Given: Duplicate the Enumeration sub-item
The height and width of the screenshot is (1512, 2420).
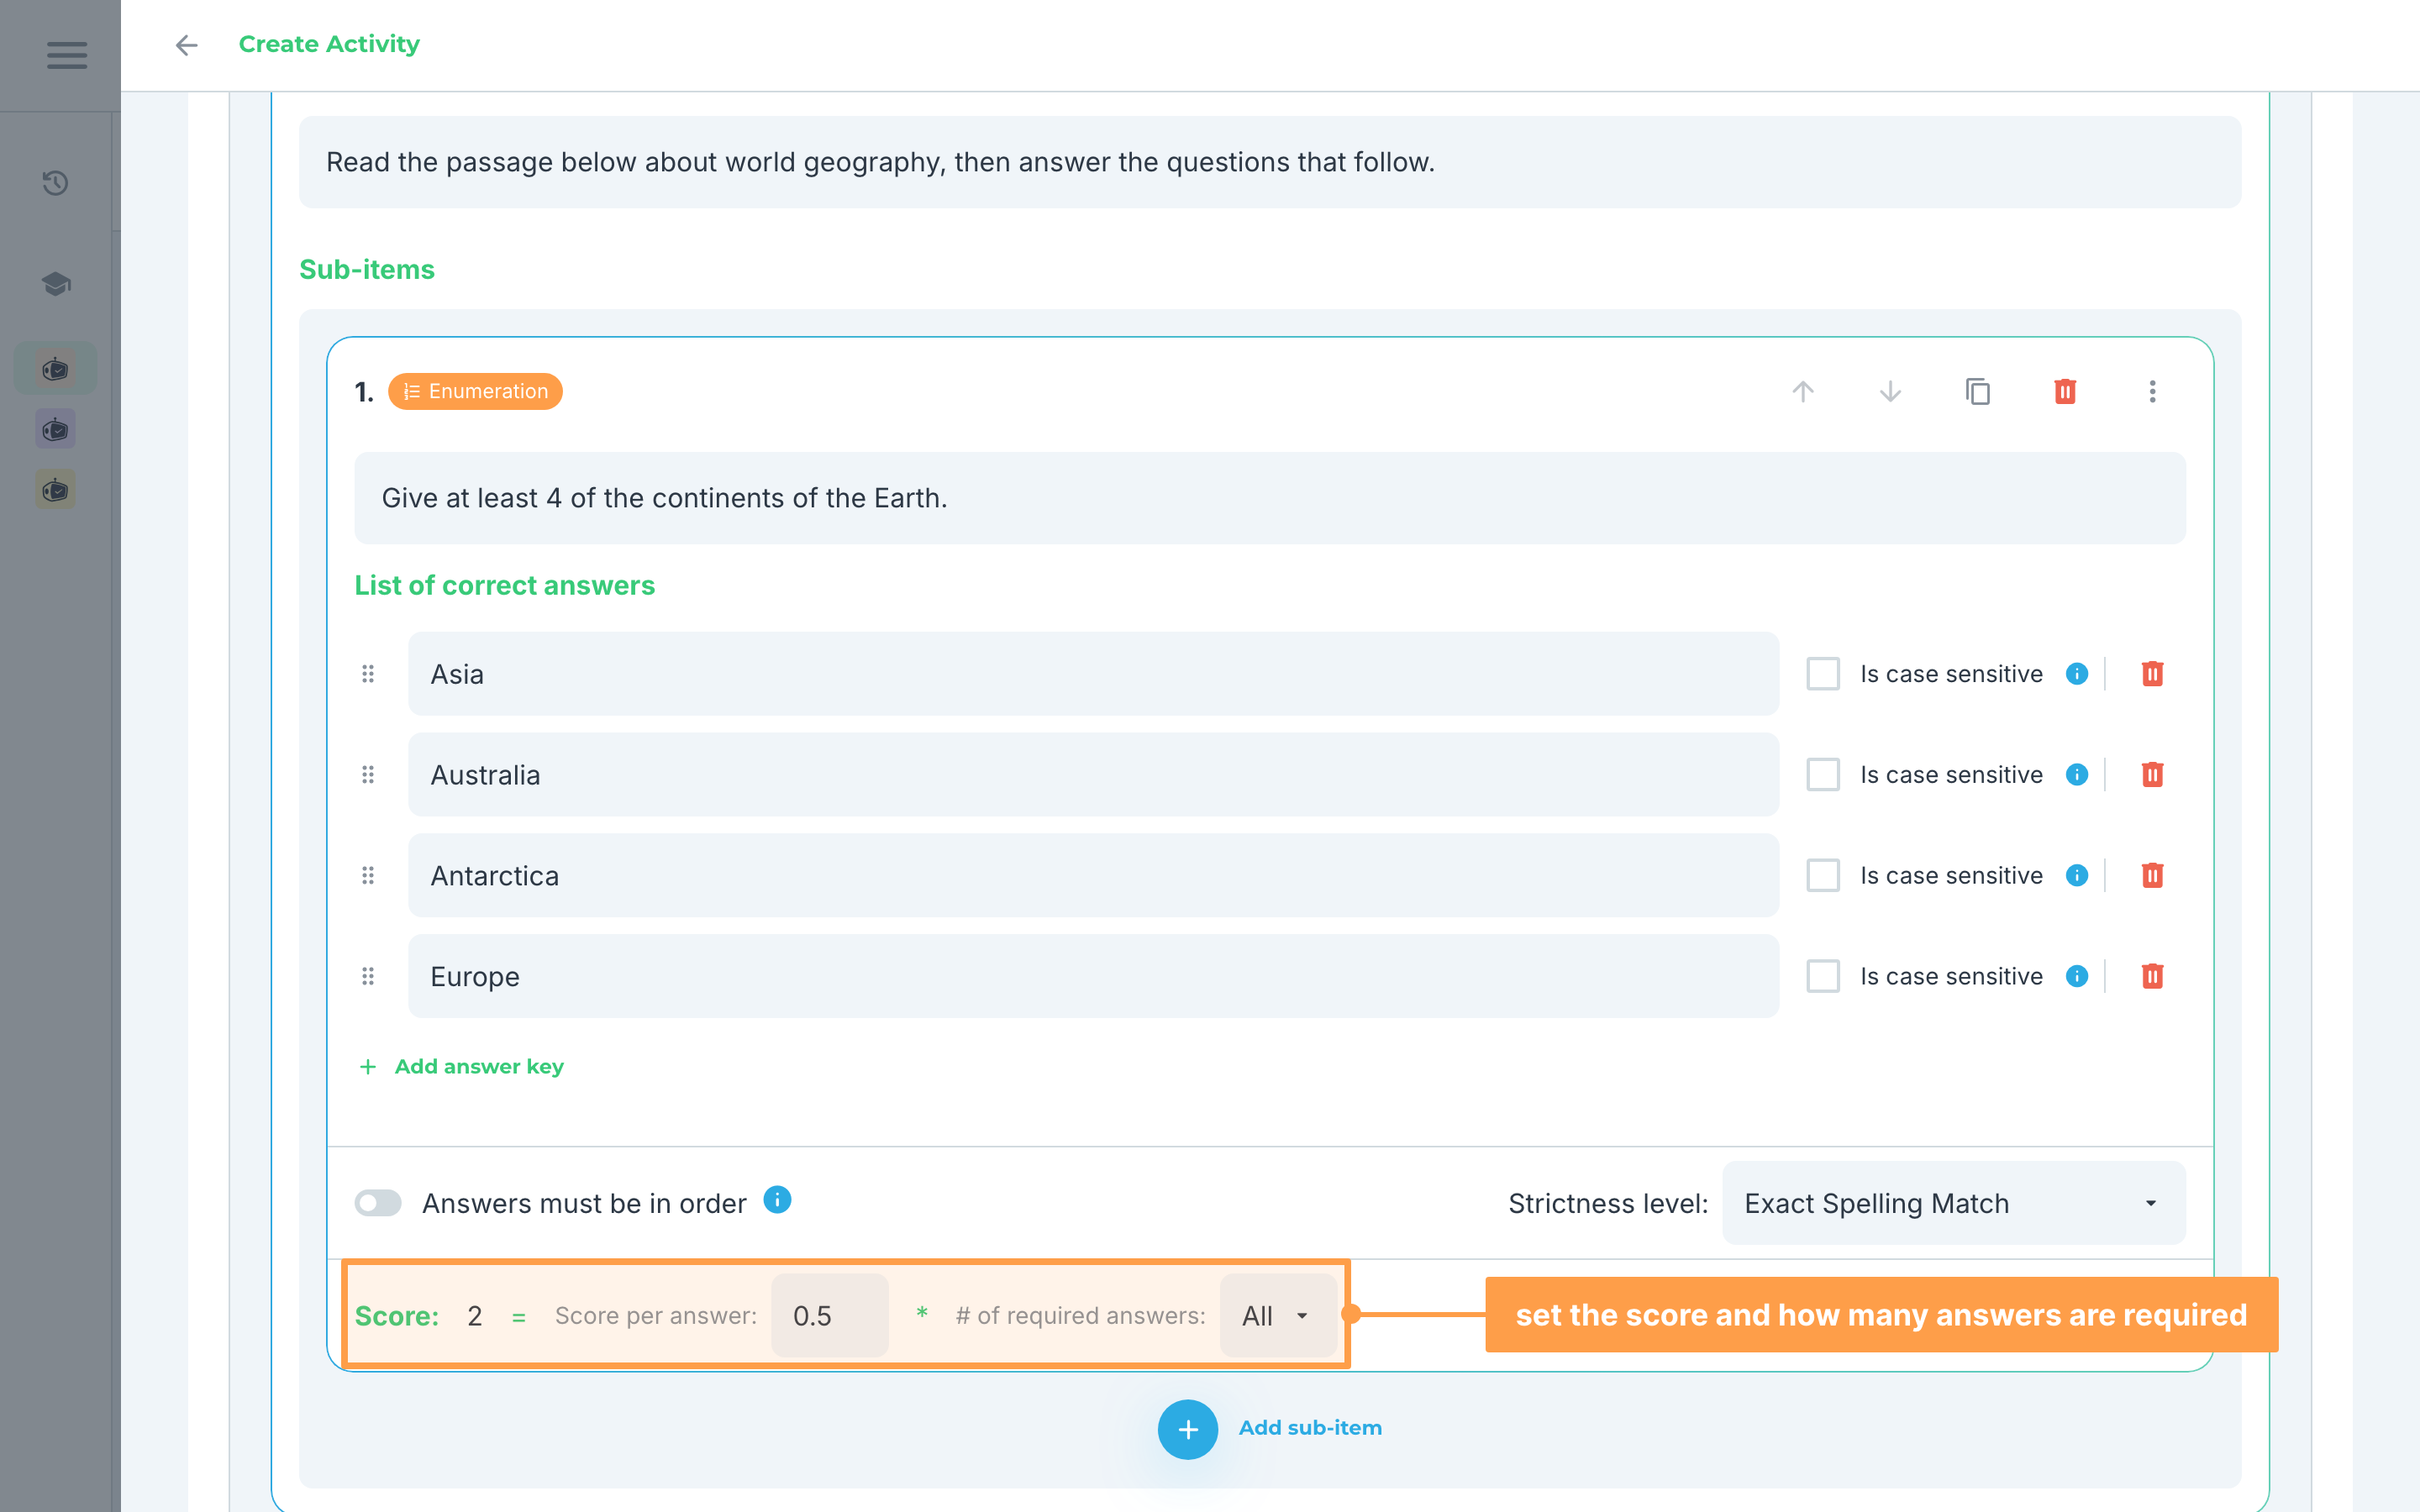Looking at the screenshot, I should 1978,391.
